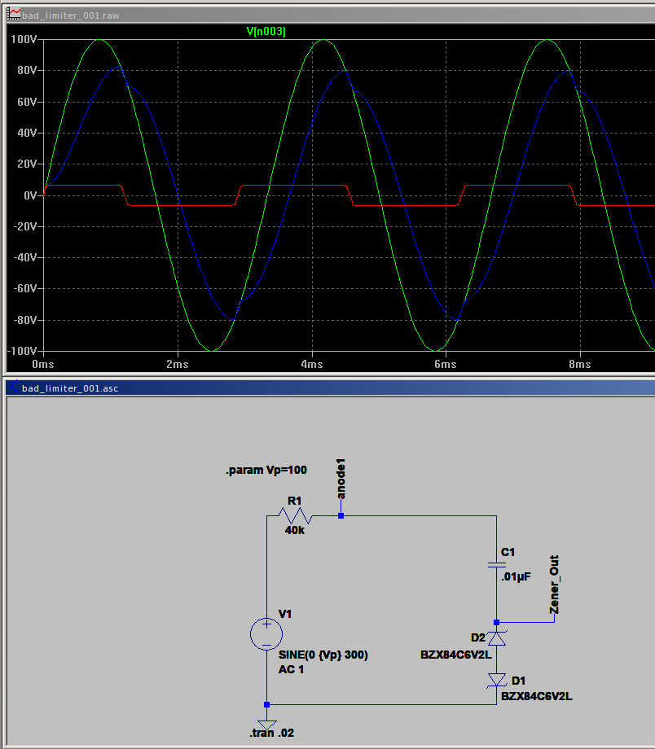Image resolution: width=655 pixels, height=749 pixels.
Task: Click the -100V vertical axis label
Action: (21, 351)
